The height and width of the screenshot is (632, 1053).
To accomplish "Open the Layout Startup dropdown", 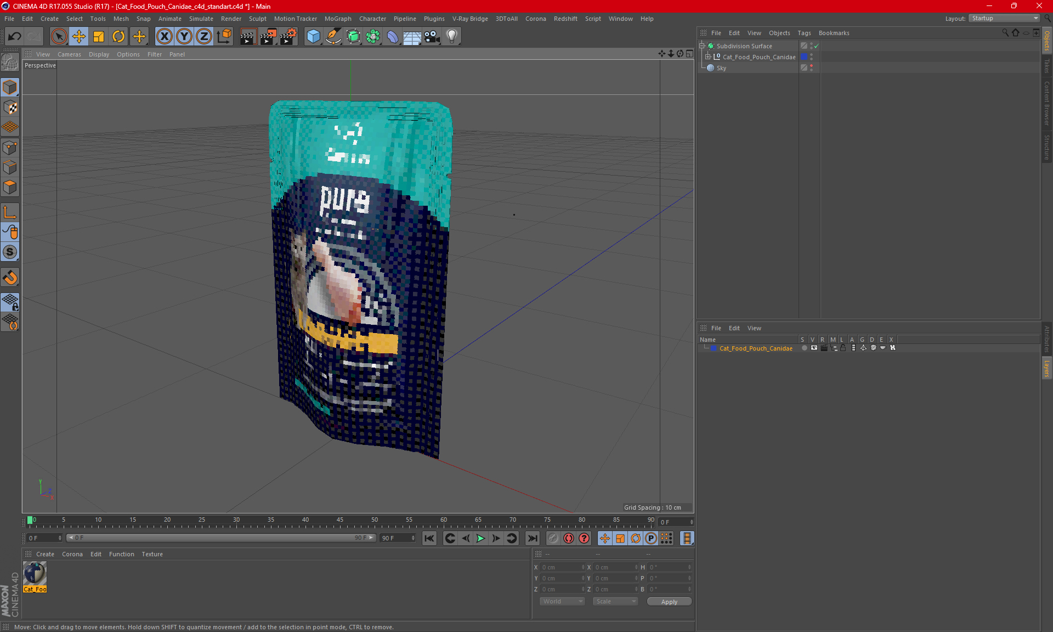I will click(1005, 18).
